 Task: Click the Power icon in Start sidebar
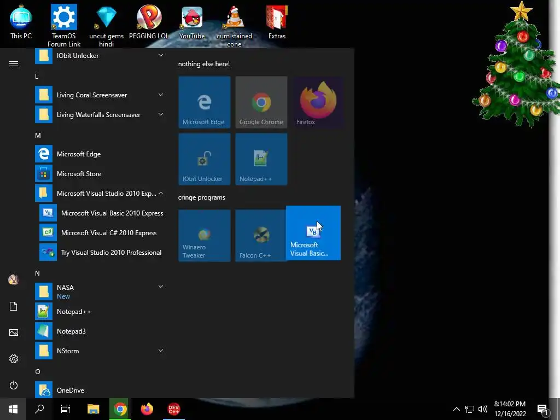coord(14,385)
